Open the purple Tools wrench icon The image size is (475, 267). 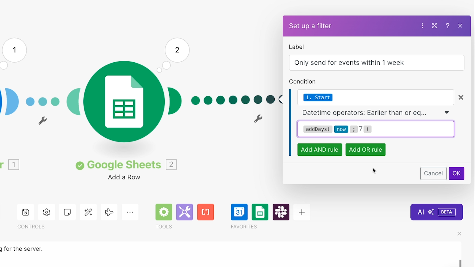click(184, 212)
